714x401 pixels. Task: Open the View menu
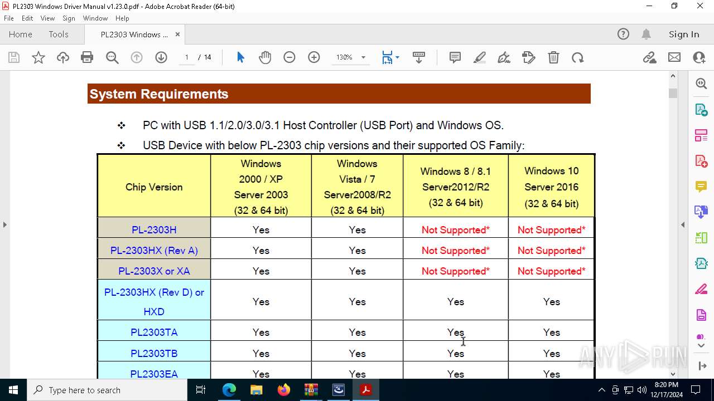(47, 18)
